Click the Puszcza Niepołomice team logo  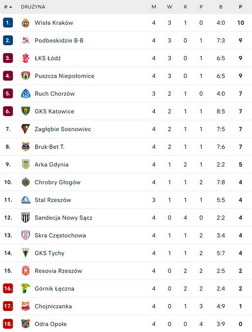pyautogui.click(x=26, y=76)
